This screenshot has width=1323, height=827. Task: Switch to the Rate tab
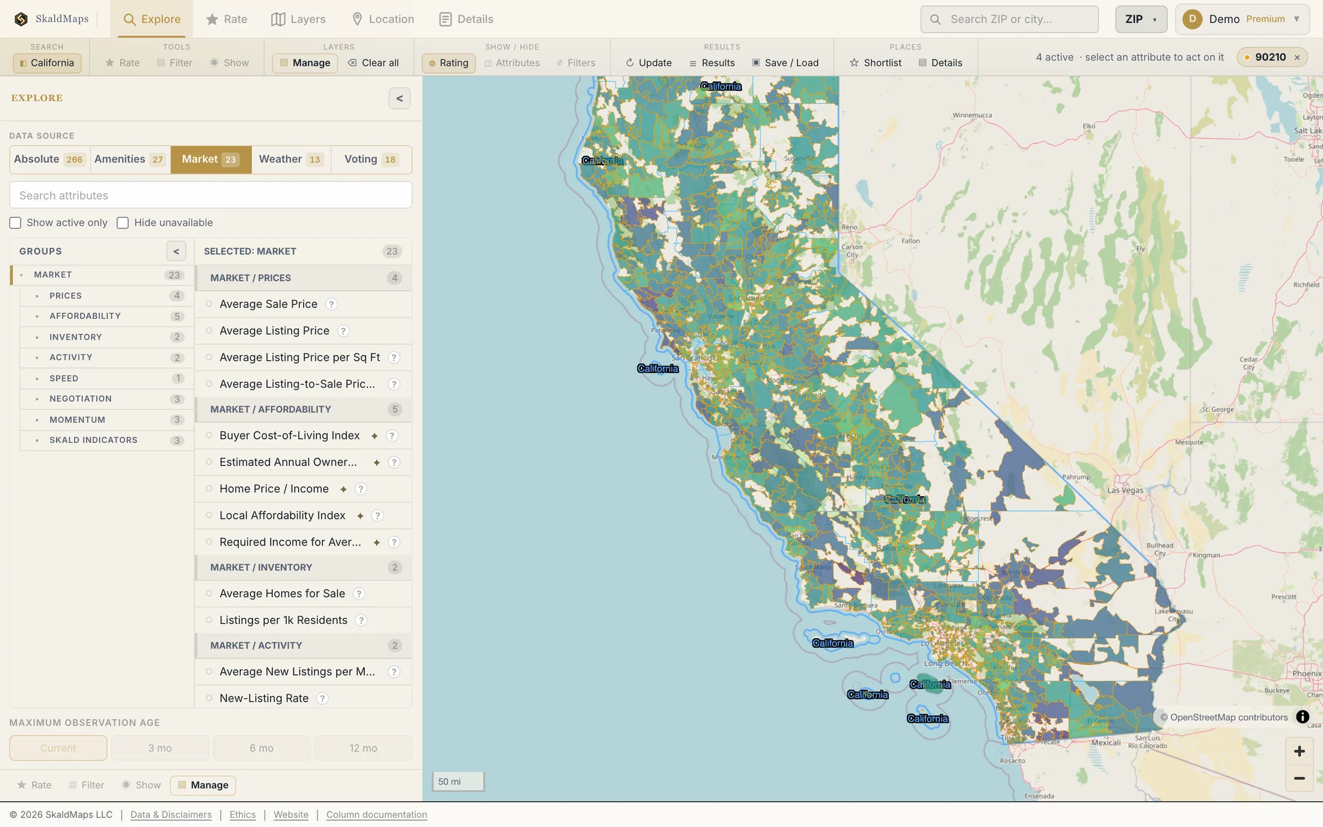226,19
